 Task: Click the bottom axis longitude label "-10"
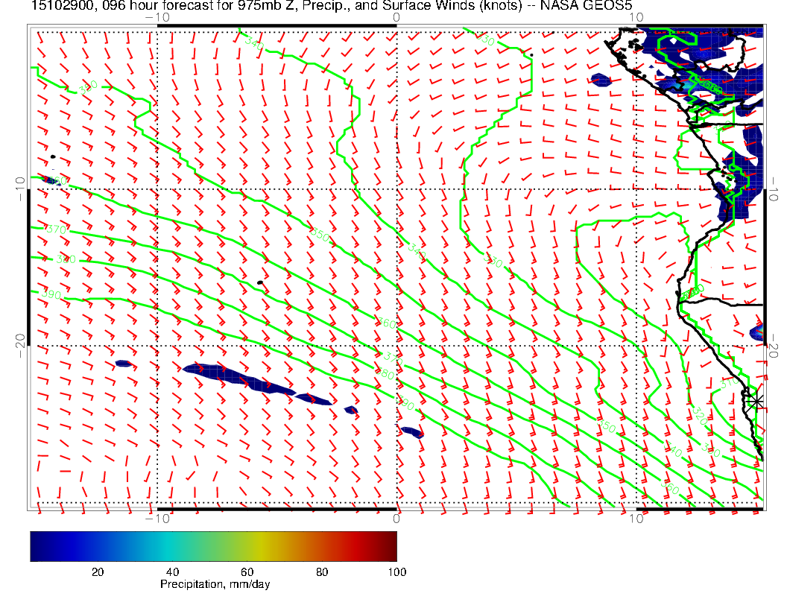[157, 518]
